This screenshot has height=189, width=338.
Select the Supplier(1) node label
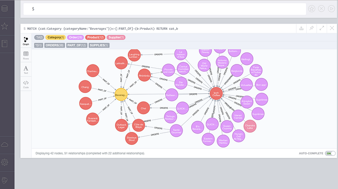(x=116, y=37)
